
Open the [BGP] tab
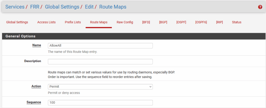coord(163,22)
